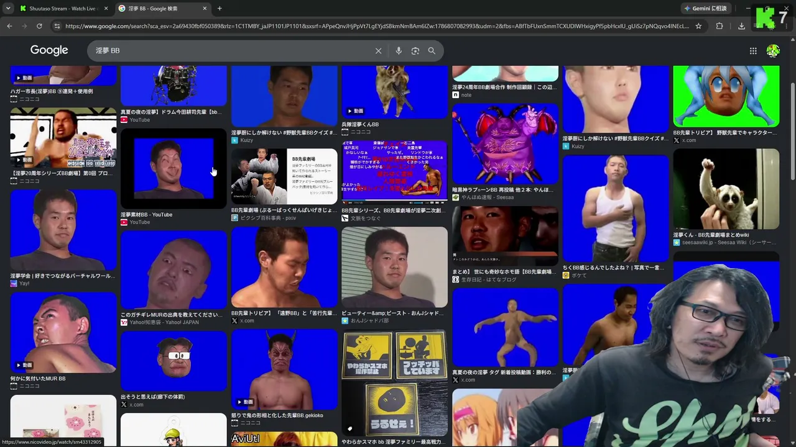Click the ボケて source label

coord(578,275)
